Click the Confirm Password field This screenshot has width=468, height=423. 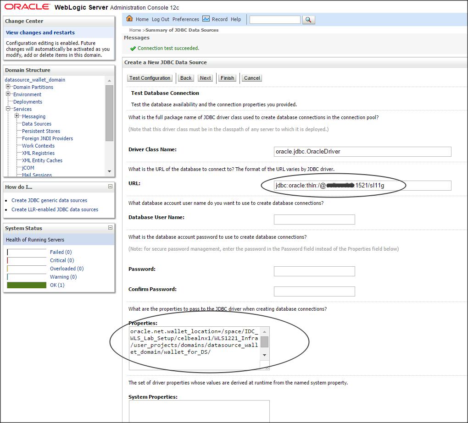(x=314, y=291)
